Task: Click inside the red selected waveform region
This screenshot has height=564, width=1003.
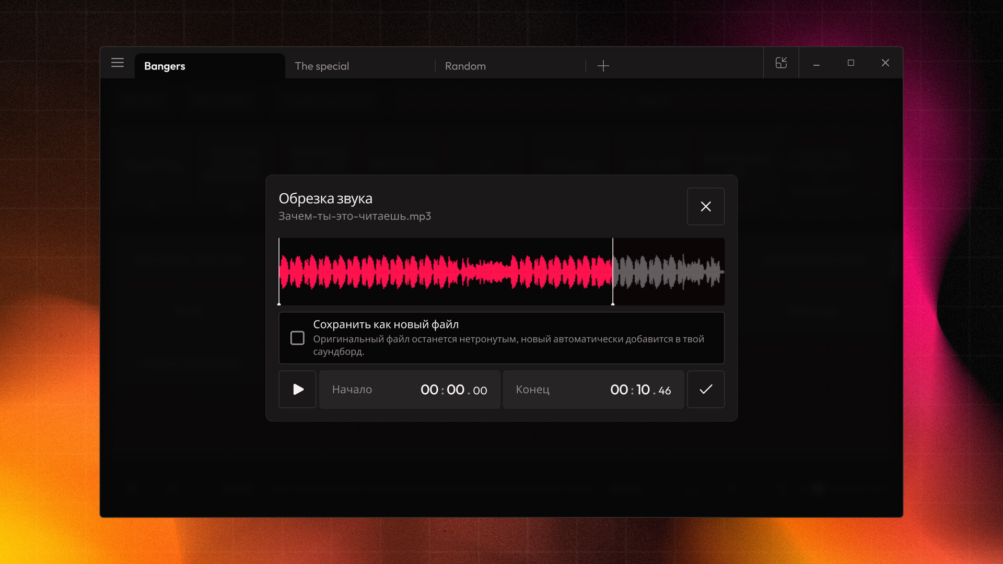Action: (x=446, y=272)
